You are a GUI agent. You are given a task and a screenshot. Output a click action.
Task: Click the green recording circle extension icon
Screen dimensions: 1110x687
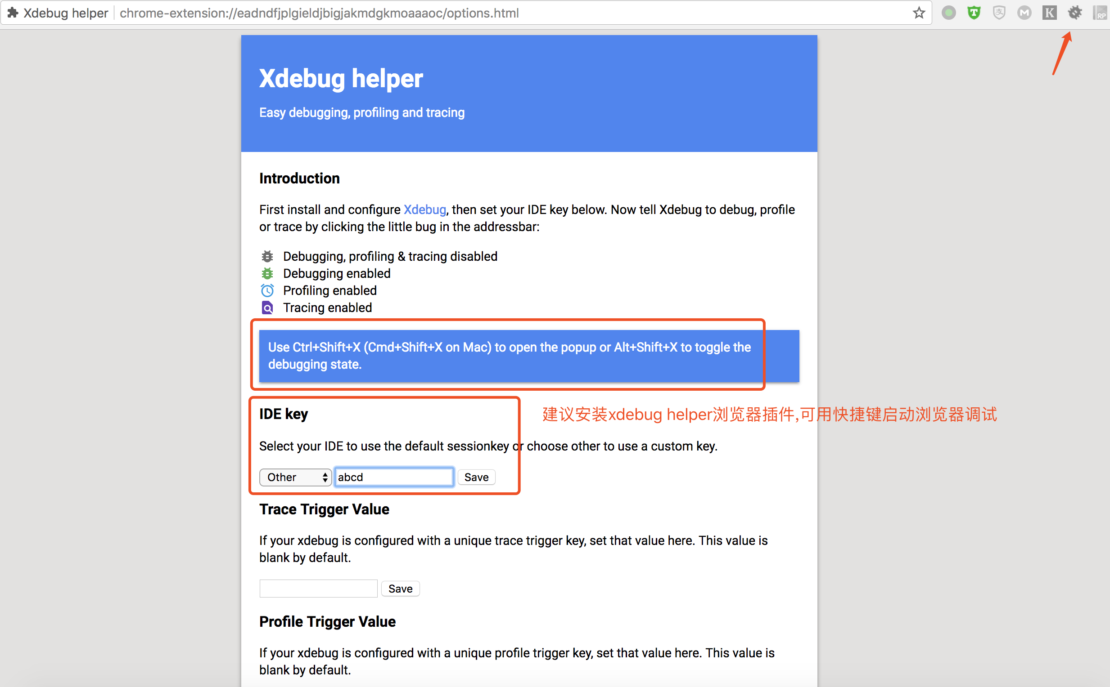948,13
